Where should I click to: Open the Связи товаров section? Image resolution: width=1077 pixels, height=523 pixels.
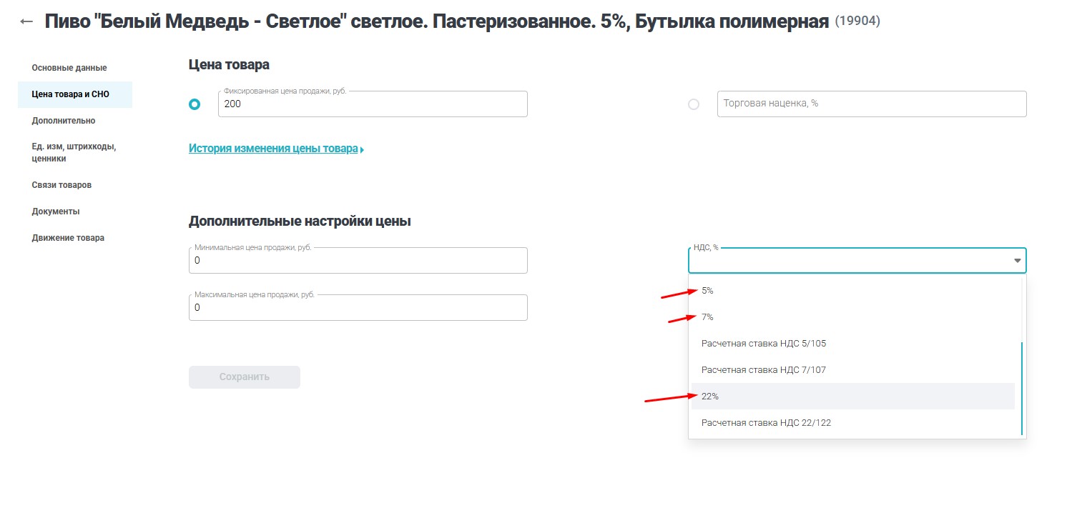62,184
